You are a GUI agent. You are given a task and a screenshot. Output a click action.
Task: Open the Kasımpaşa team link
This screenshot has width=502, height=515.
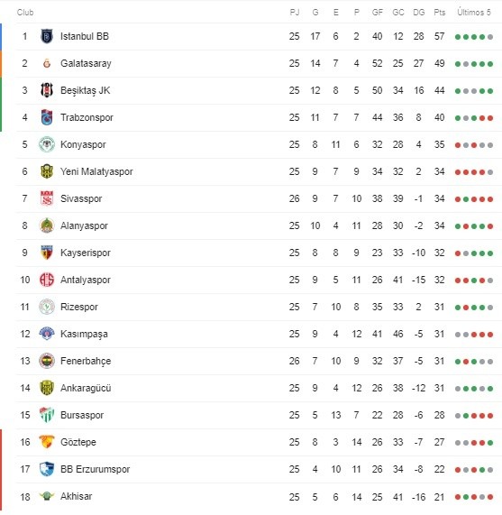[x=84, y=334]
